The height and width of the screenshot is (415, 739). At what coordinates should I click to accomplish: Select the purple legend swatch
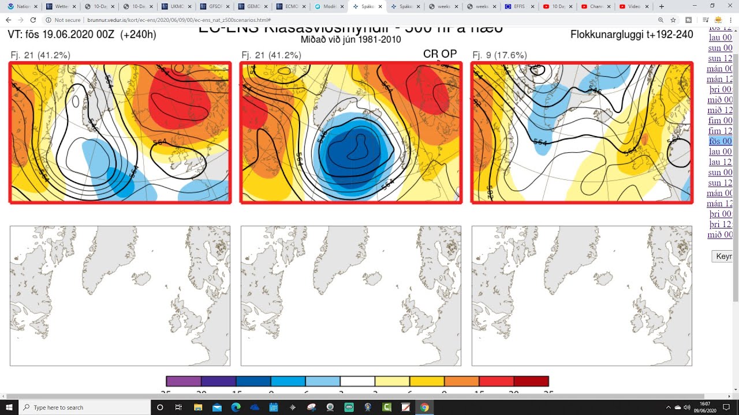coord(184,381)
